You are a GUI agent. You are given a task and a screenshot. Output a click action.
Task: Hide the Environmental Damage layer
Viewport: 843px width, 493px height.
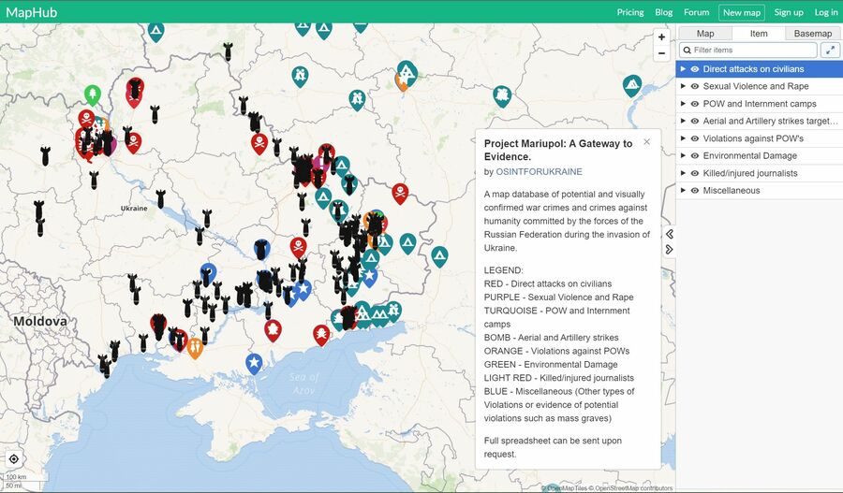695,155
